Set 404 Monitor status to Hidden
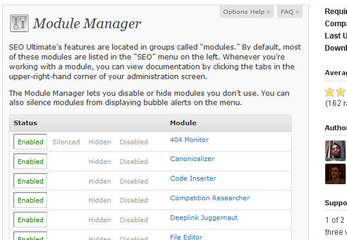The height and width of the screenshot is (240, 347). pyautogui.click(x=100, y=142)
